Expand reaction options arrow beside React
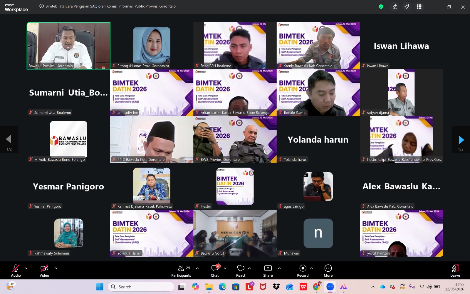Screen dimensions: 470x294 click(x=249, y=268)
